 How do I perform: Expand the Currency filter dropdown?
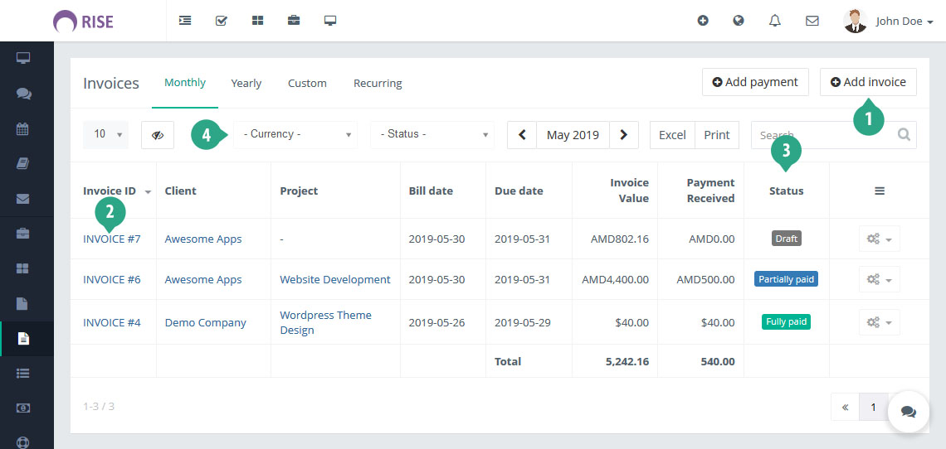[295, 134]
